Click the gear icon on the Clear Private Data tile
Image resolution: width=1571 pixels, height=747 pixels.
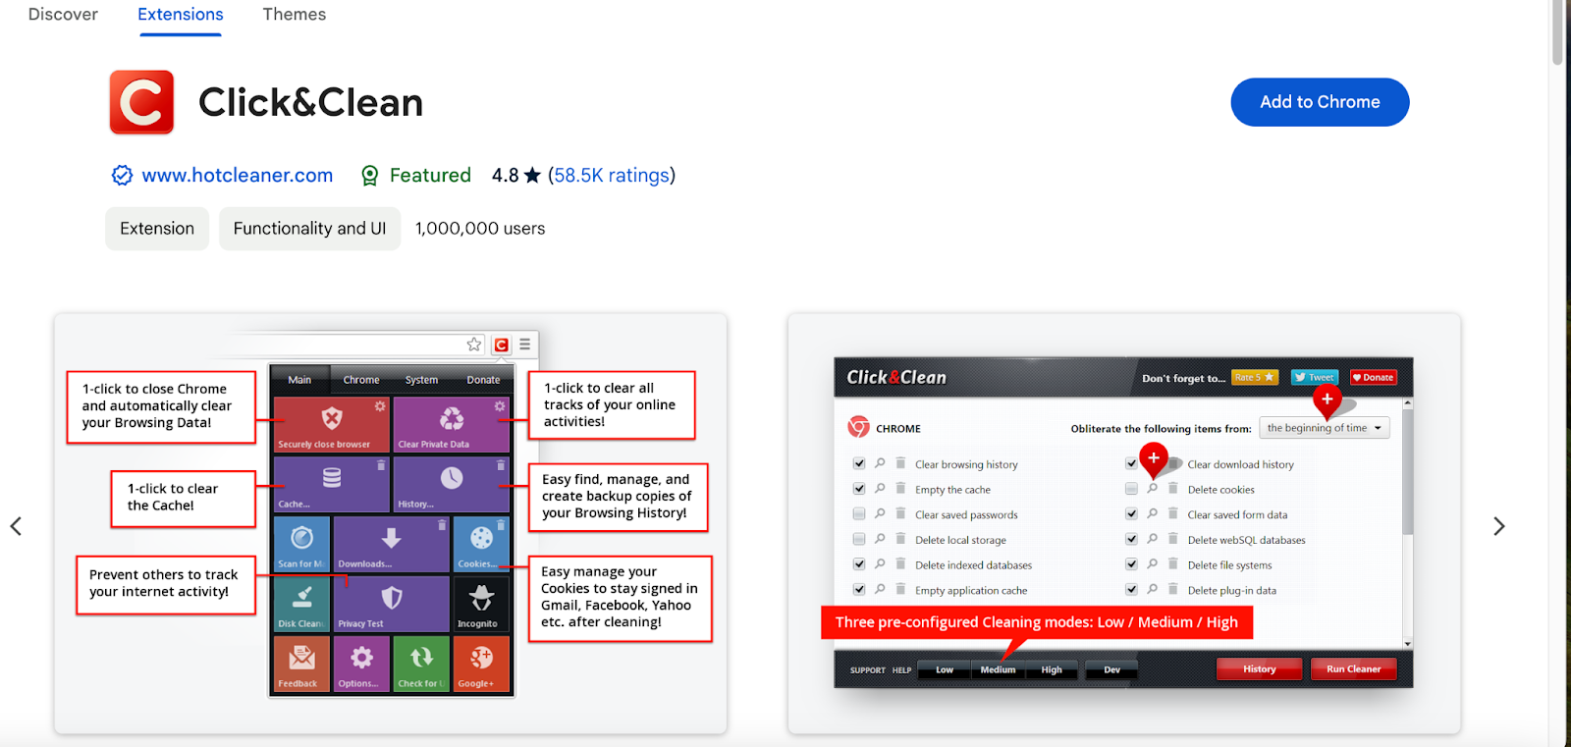click(500, 405)
